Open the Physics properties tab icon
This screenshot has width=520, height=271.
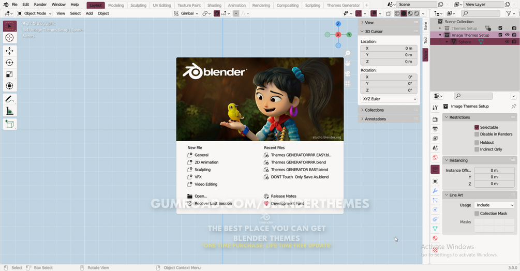coord(435,209)
